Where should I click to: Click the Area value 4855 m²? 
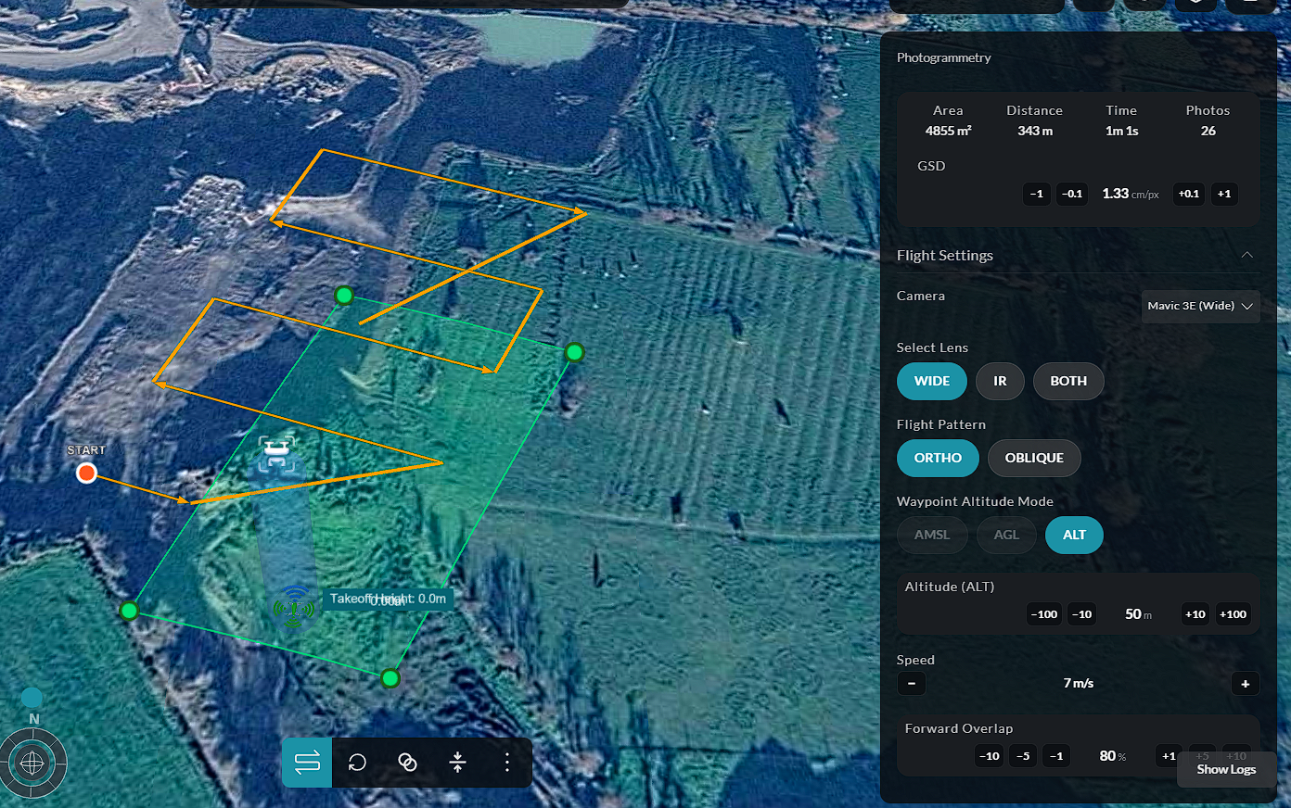pyautogui.click(x=948, y=131)
